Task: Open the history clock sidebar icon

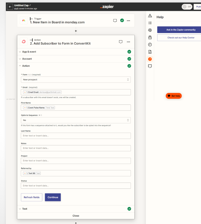Action: point(150,44)
